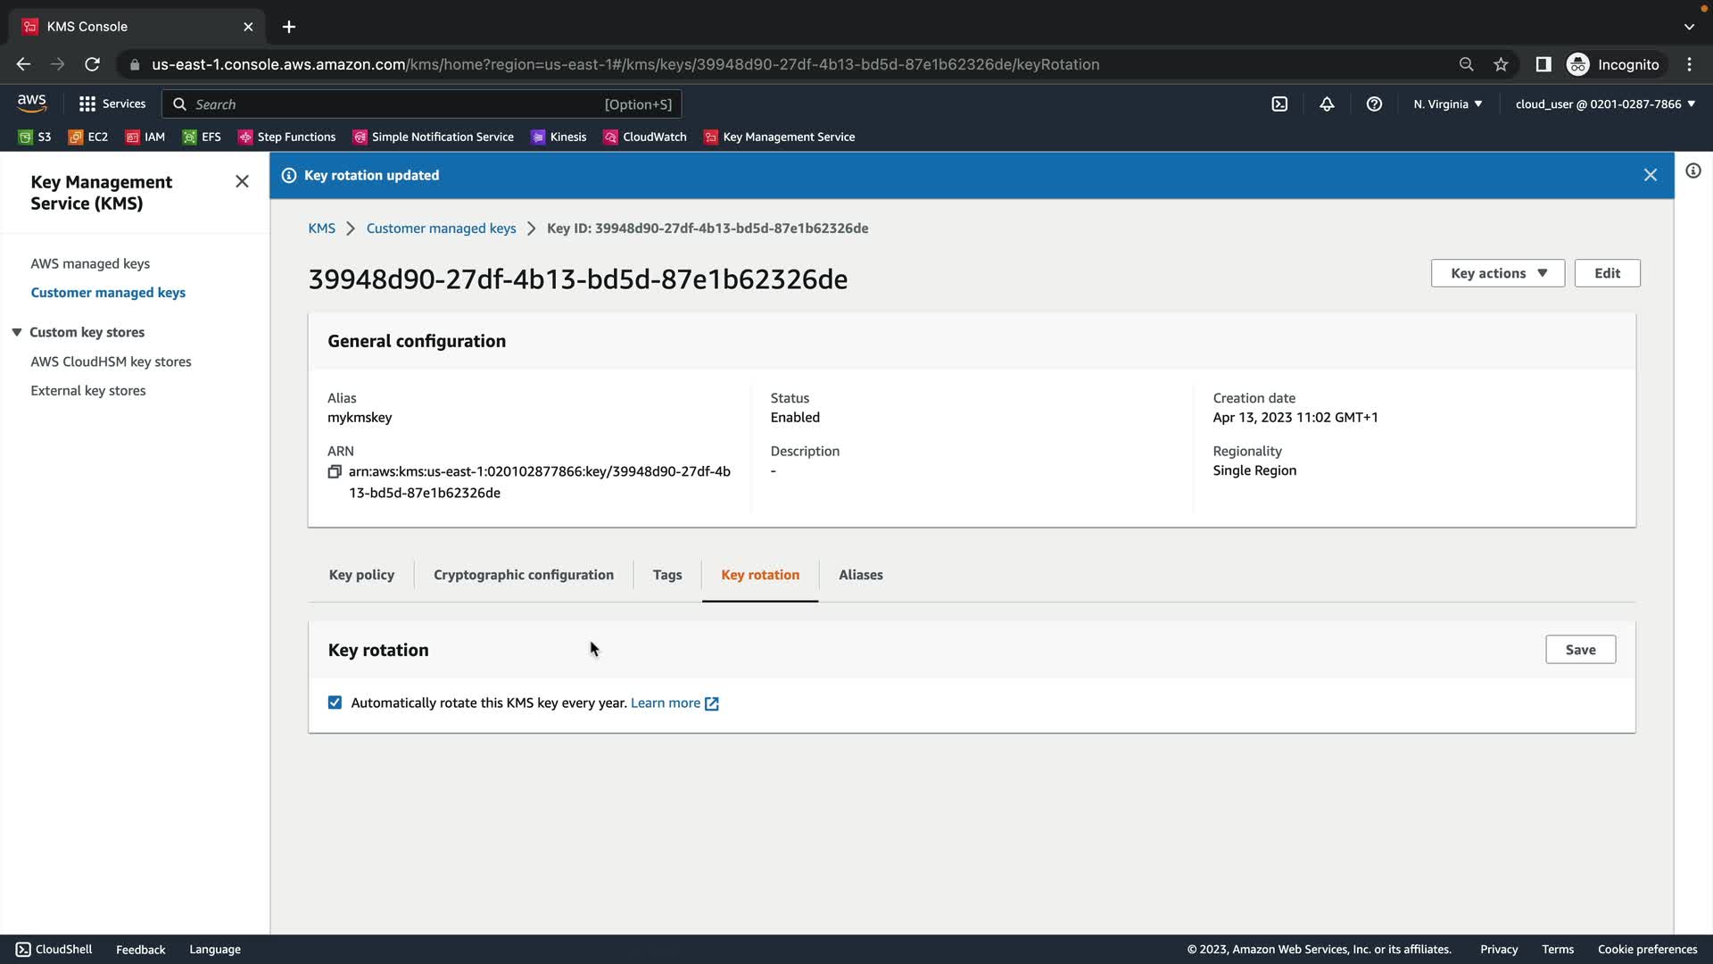Open the notifications bell icon
The width and height of the screenshot is (1713, 964).
pyautogui.click(x=1327, y=104)
